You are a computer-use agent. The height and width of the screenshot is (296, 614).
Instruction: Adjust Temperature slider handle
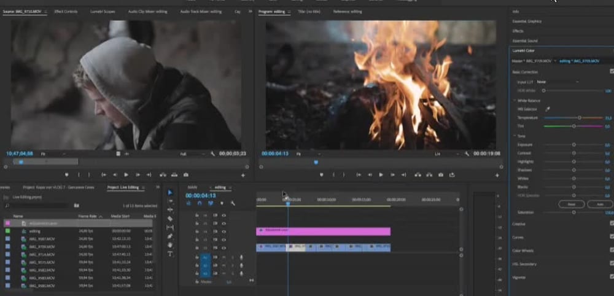click(579, 117)
